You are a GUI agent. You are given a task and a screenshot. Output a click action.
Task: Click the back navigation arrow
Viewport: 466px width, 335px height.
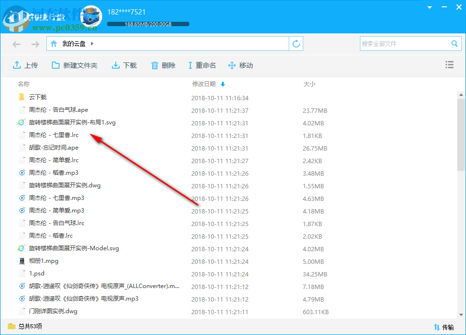(16, 44)
